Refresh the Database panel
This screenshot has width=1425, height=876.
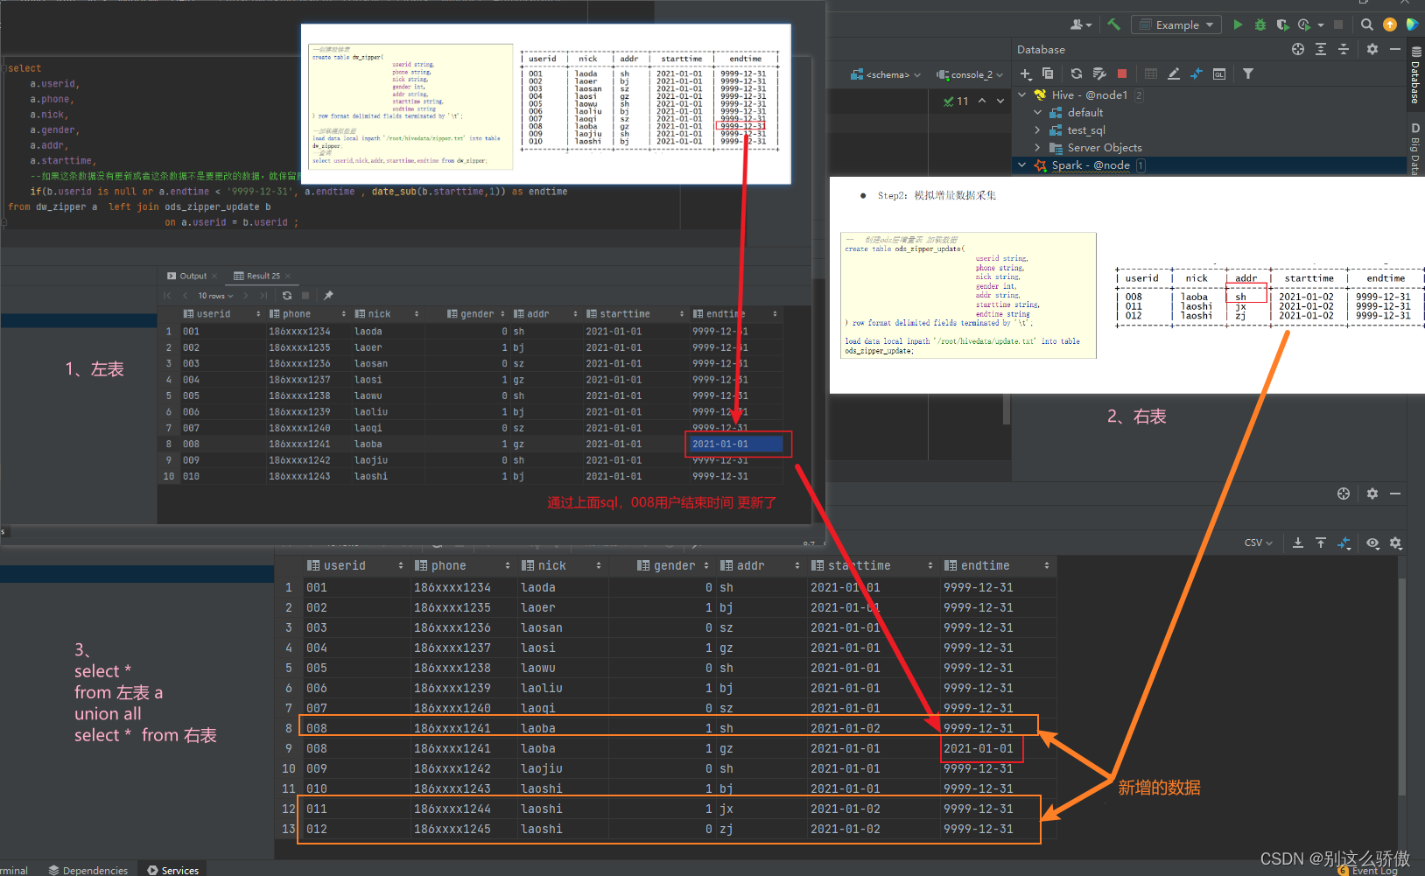(1077, 74)
